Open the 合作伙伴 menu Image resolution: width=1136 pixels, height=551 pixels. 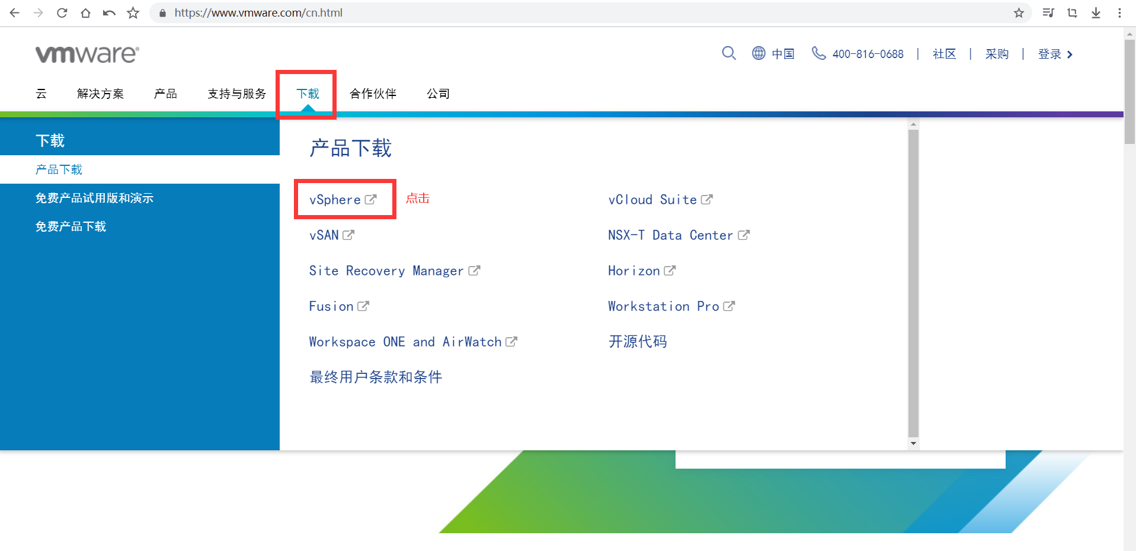coord(373,94)
